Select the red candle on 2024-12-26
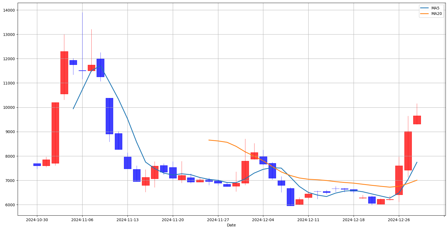Viewport: 448px width, 230px height. [x=399, y=180]
